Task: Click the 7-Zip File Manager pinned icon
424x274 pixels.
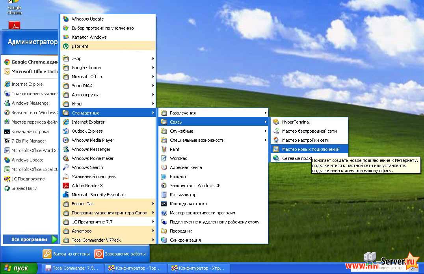Action: point(7,141)
